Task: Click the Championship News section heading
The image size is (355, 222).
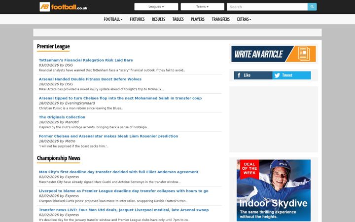Action: pos(59,158)
